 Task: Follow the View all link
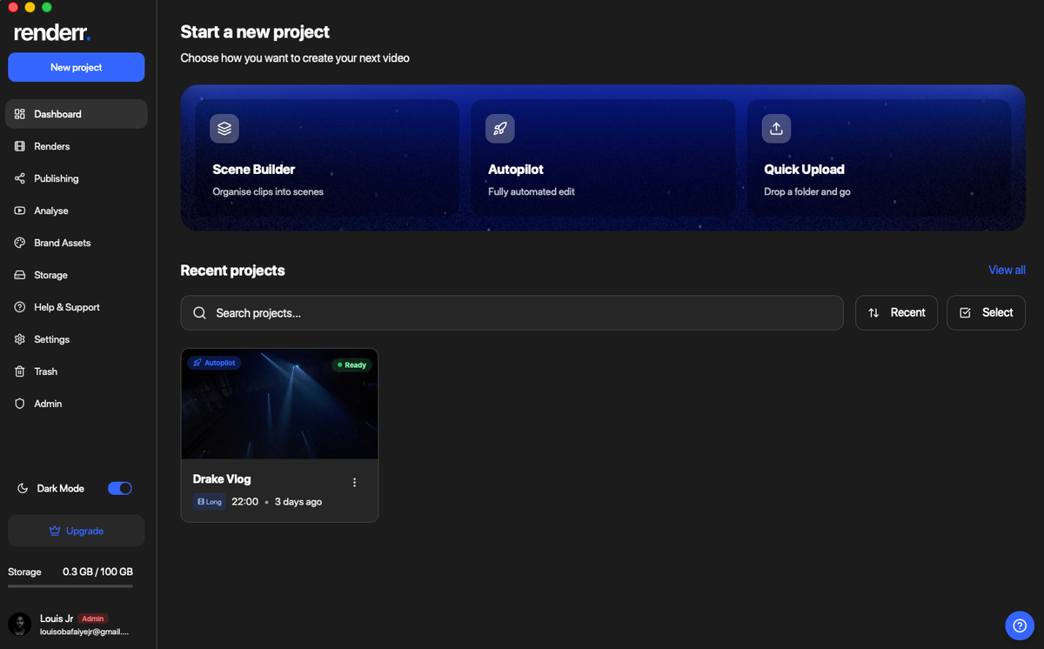pos(1007,270)
